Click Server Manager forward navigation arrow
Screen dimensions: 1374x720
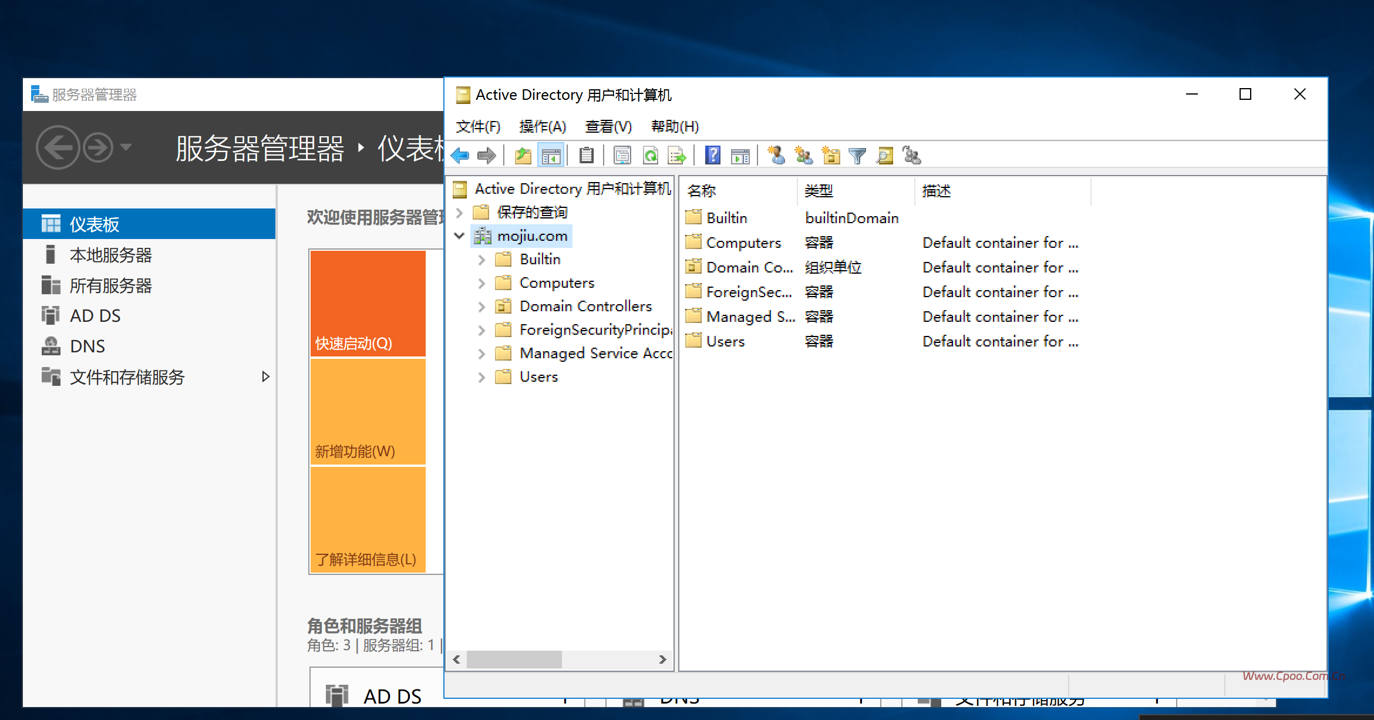tap(97, 147)
